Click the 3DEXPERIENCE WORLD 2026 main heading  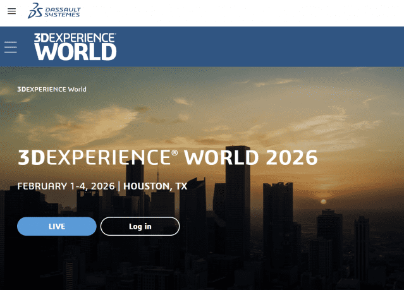point(167,157)
